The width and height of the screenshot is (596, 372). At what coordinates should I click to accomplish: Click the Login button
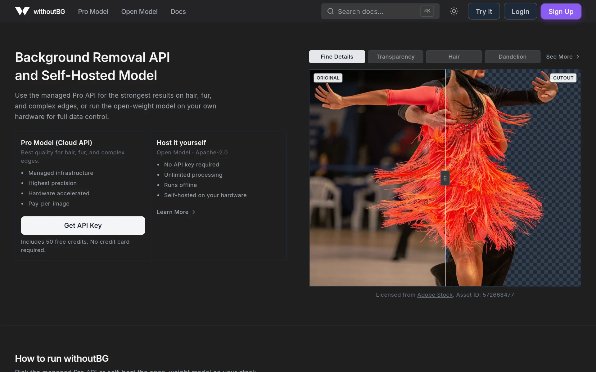(520, 11)
